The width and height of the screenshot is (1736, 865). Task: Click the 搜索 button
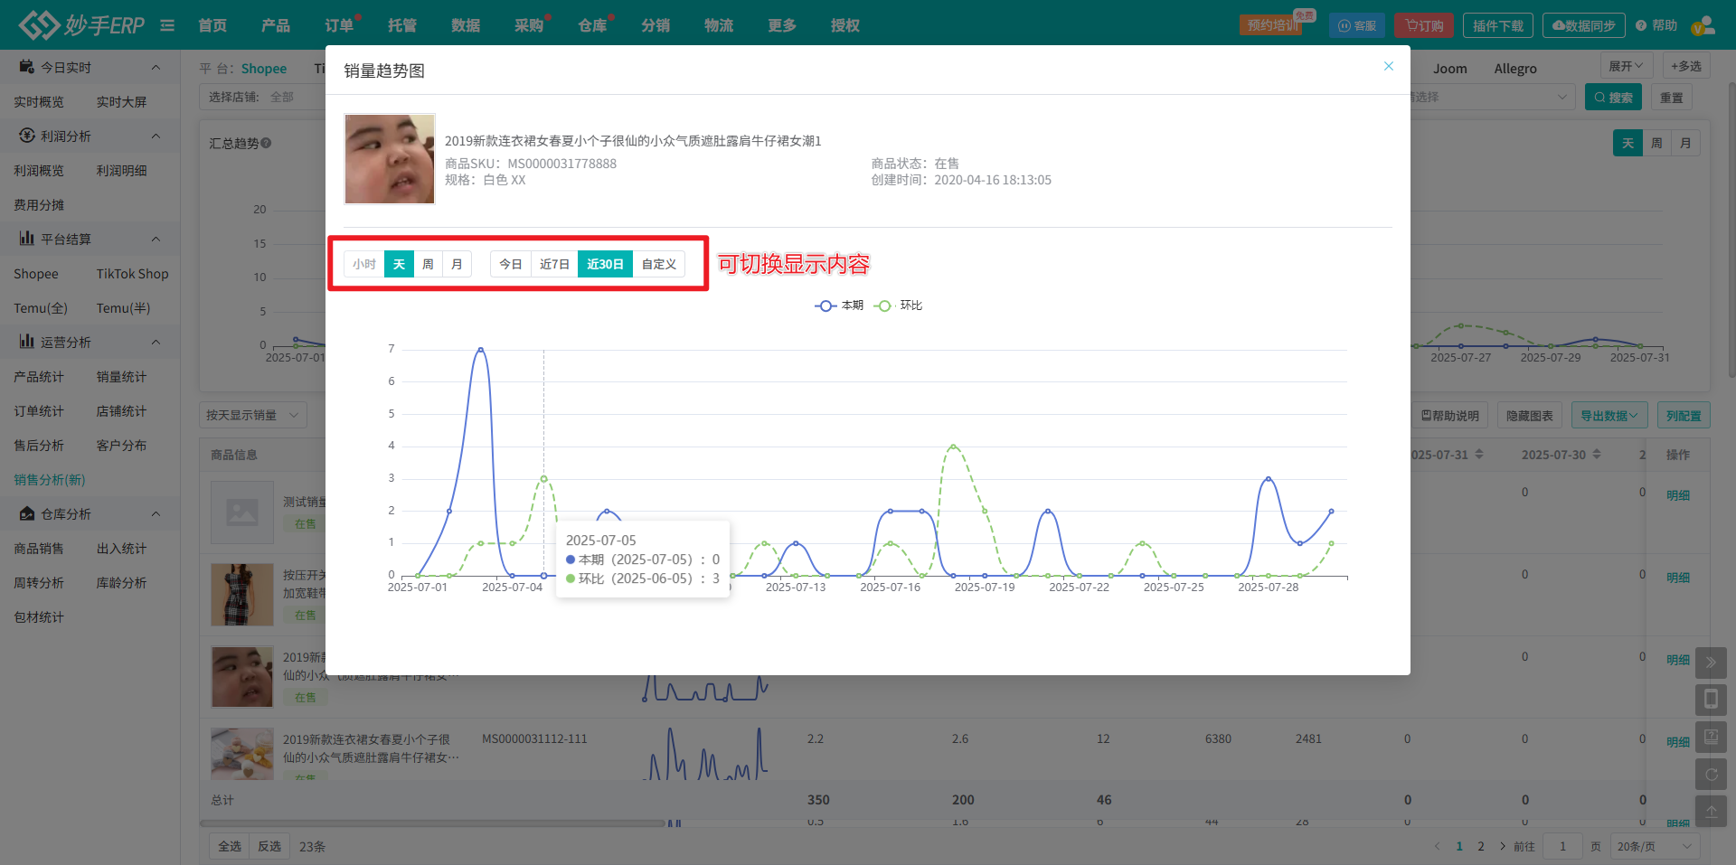point(1613,97)
